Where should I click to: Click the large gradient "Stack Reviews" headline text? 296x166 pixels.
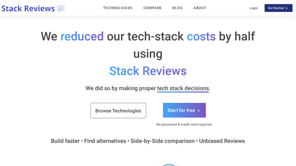pos(148,71)
